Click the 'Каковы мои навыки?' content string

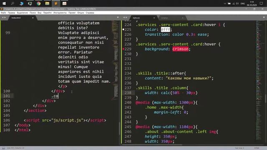[x=188, y=78]
